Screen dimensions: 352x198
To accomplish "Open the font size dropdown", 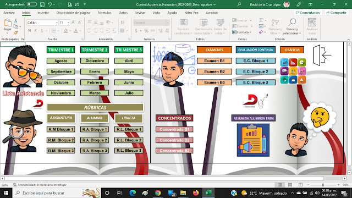I will point(68,23).
